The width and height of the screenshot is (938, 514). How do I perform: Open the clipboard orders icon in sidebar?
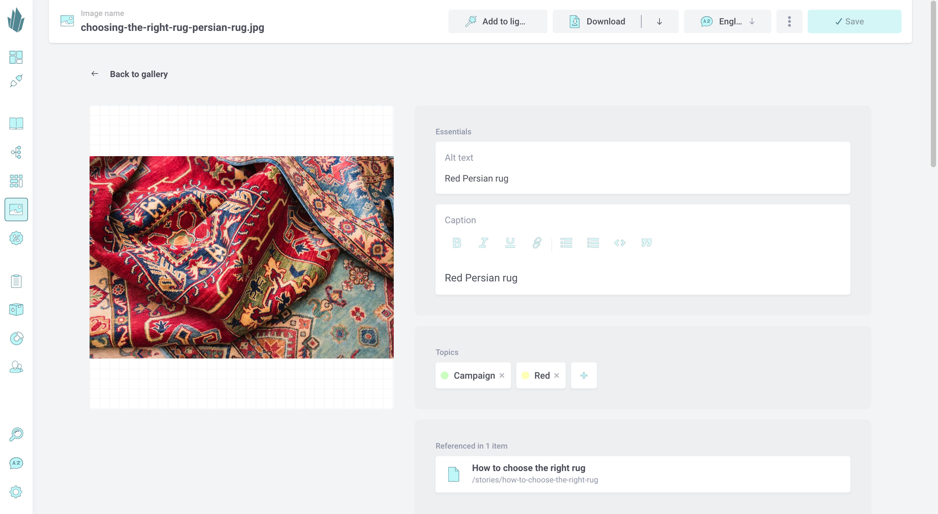point(16,281)
